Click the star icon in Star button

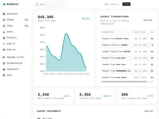(x=125, y=4)
